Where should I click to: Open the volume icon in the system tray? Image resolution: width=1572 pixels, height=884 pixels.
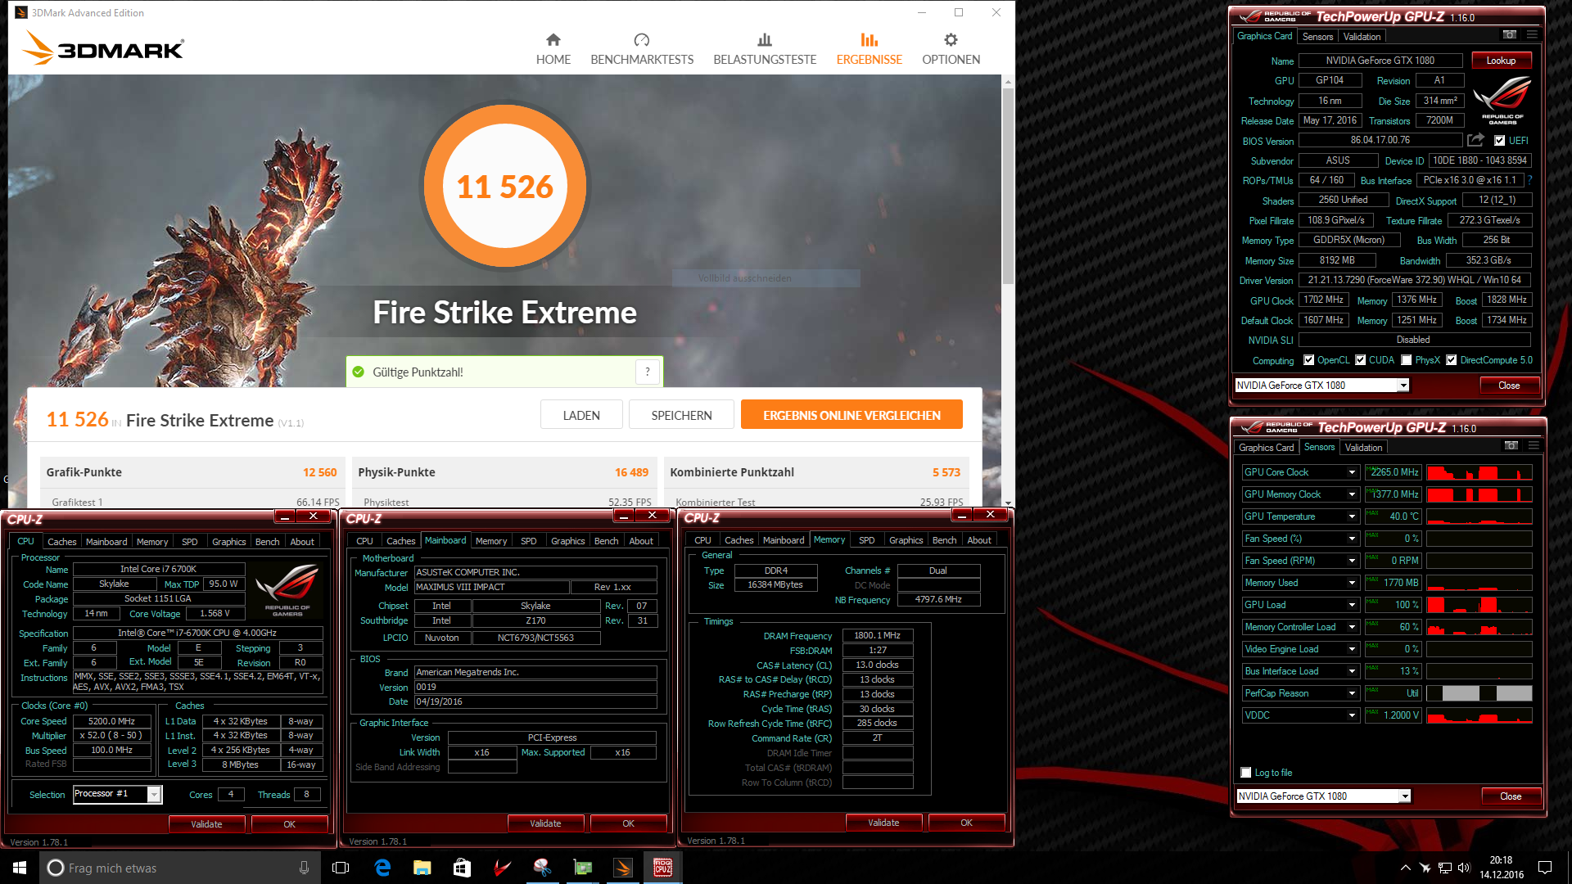click(x=1464, y=868)
